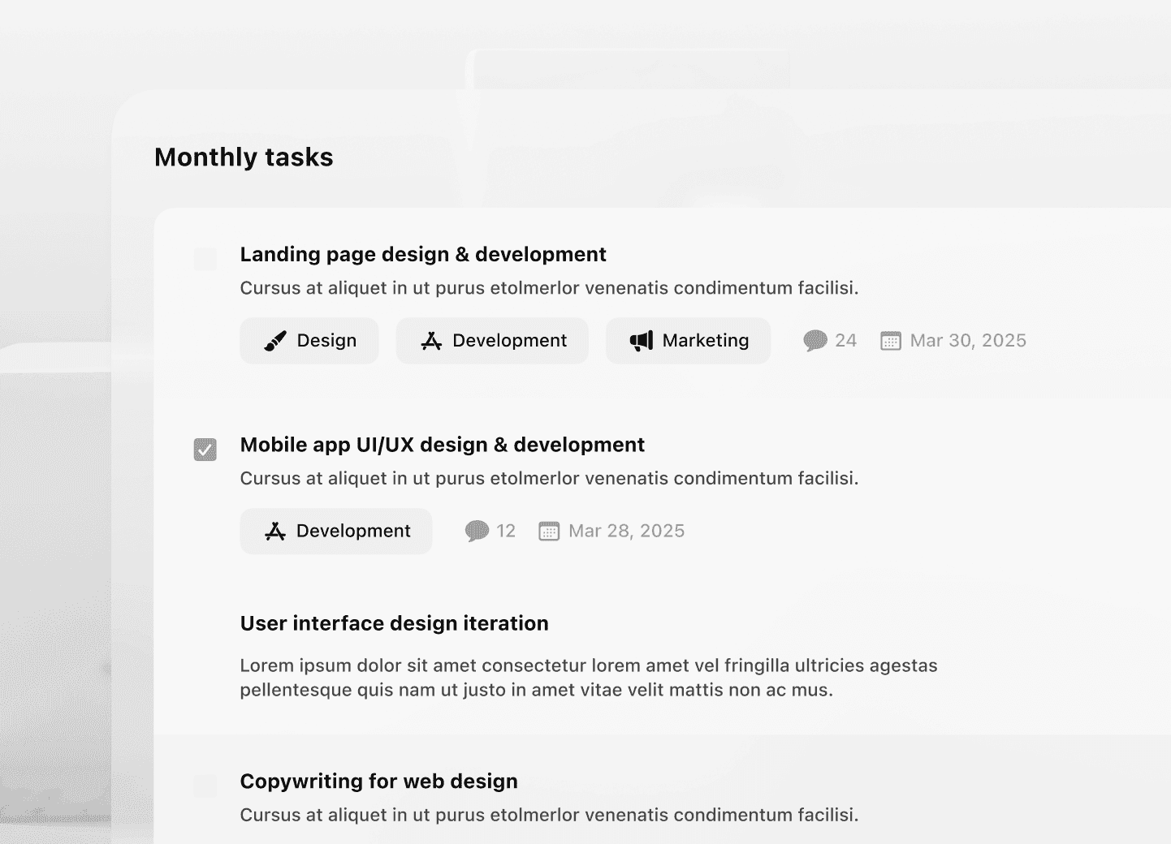The height and width of the screenshot is (844, 1171).
Task: Open the Landing page design & development task title
Action: coord(423,255)
